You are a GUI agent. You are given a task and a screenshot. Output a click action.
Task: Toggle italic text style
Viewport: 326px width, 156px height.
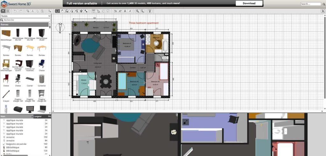[130, 11]
